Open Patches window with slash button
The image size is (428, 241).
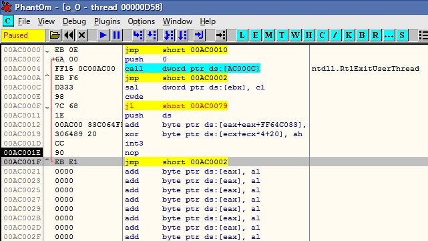[x=335, y=35]
